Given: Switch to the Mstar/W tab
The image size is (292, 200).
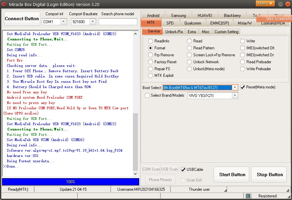Looking at the screenshot, I should (x=245, y=23).
